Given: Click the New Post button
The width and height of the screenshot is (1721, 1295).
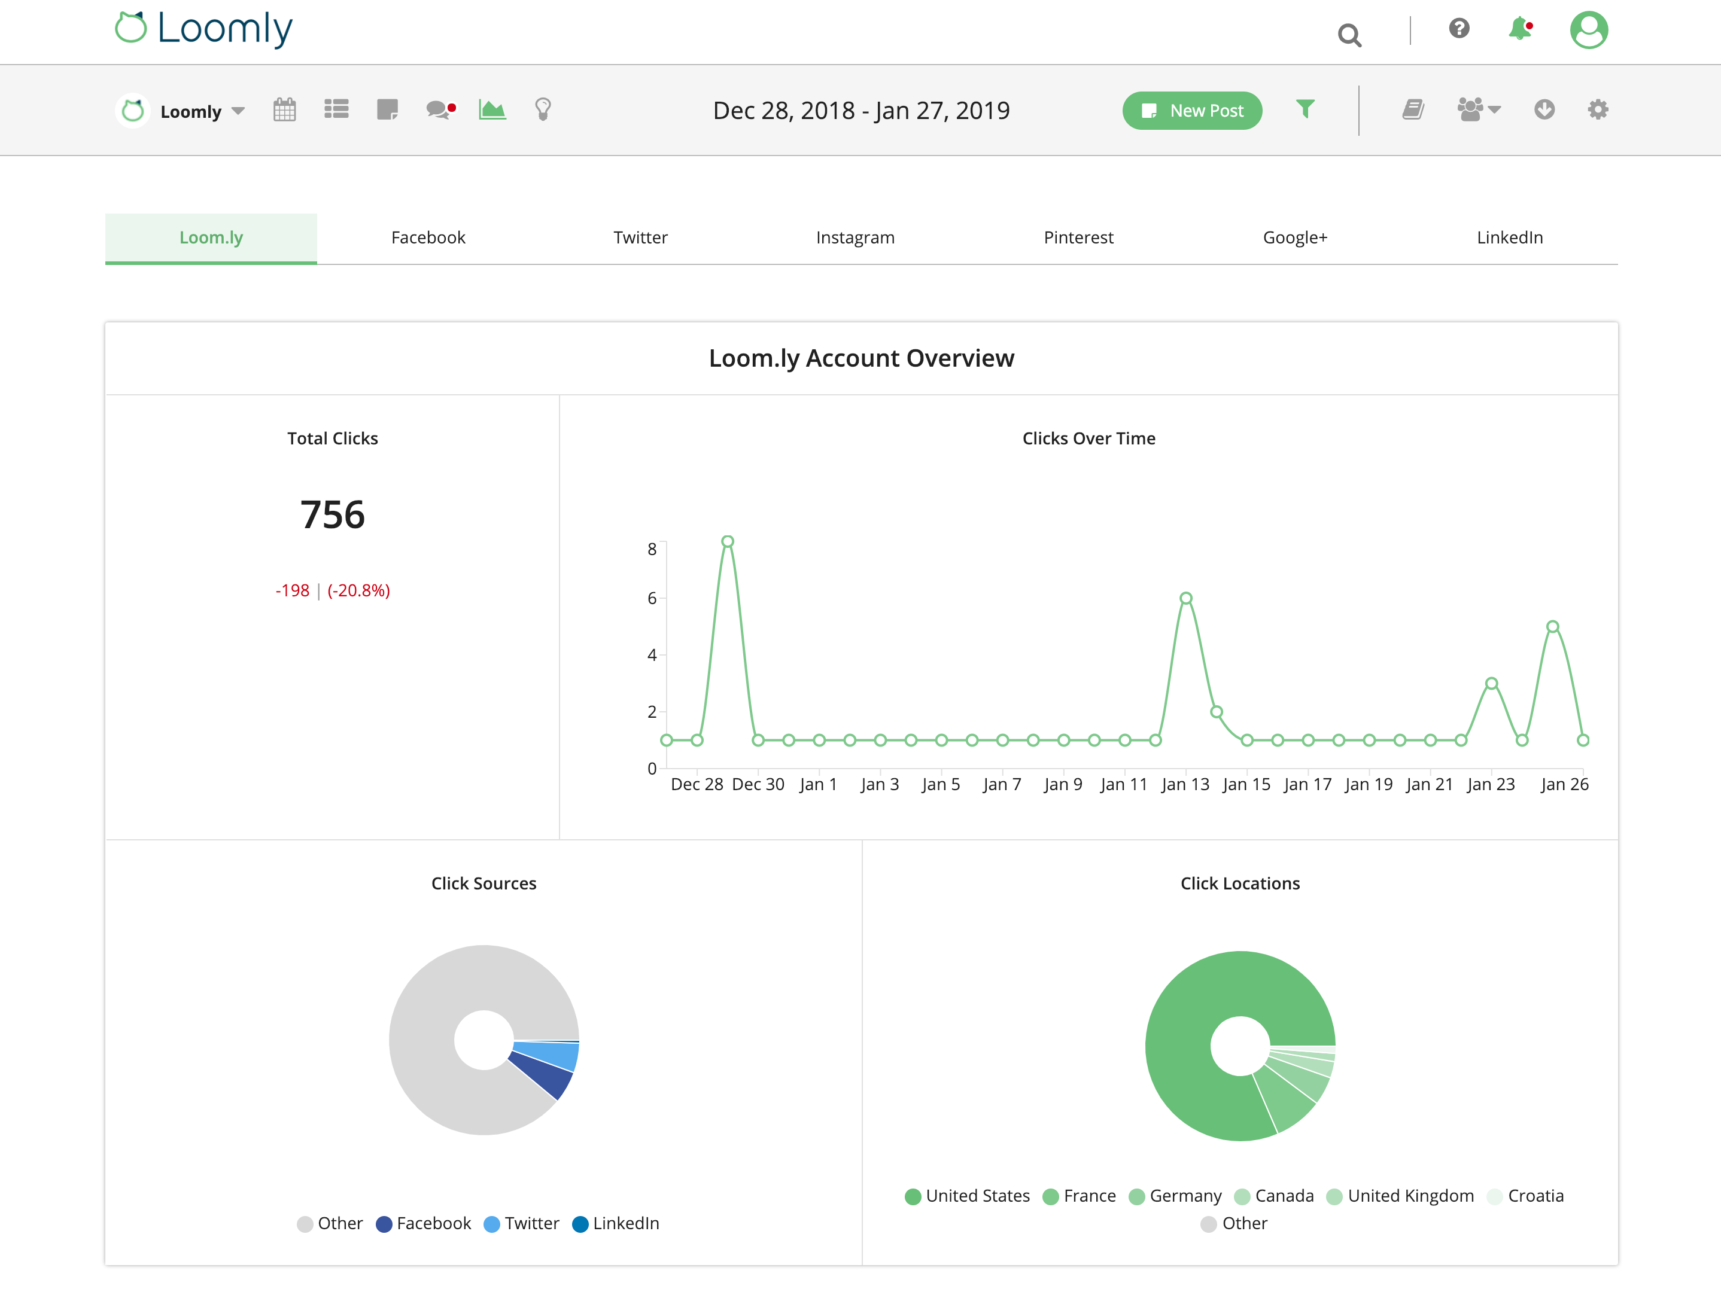Looking at the screenshot, I should (x=1192, y=109).
